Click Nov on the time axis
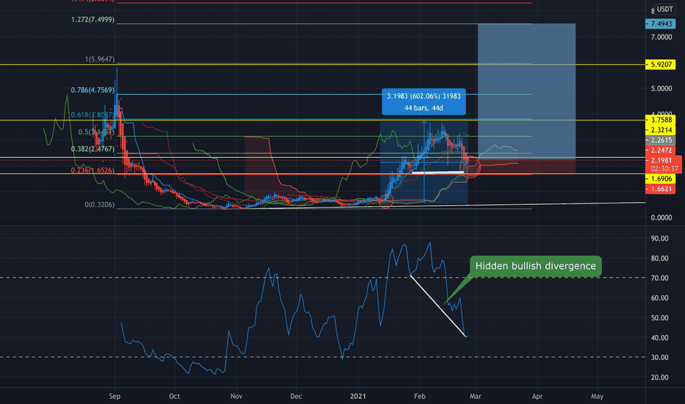This screenshot has height=404, width=685. click(x=236, y=396)
